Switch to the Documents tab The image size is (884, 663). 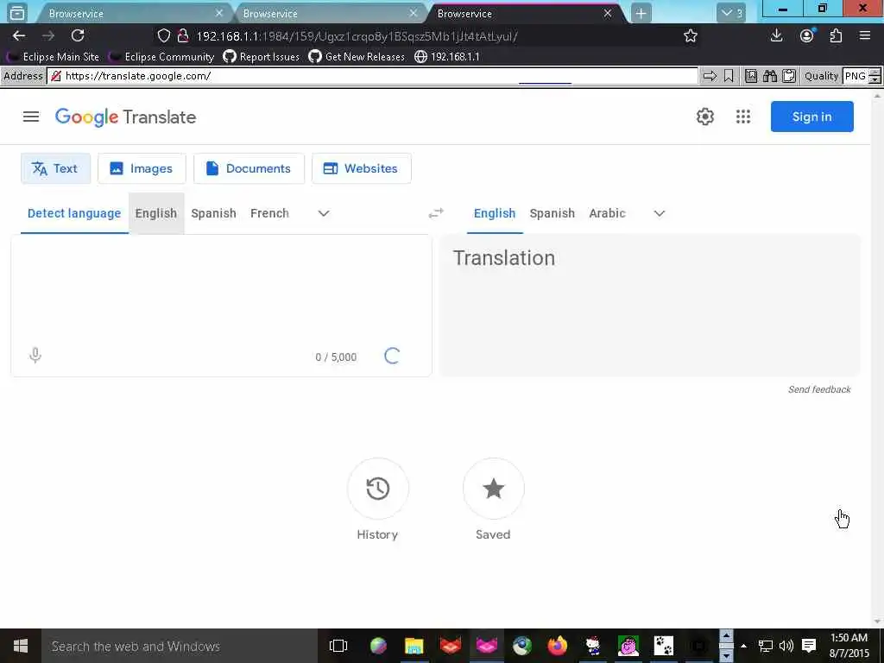point(249,168)
